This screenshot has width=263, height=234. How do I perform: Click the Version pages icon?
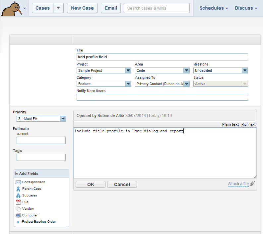coord(18,209)
